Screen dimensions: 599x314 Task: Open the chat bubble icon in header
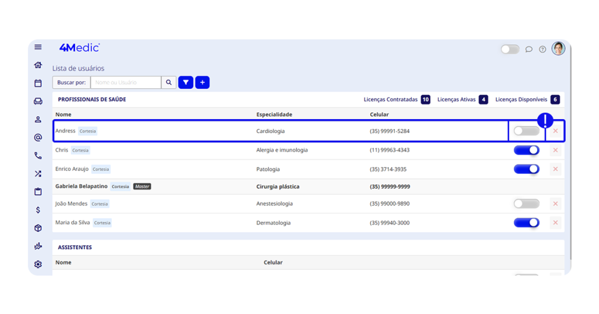[x=529, y=50]
